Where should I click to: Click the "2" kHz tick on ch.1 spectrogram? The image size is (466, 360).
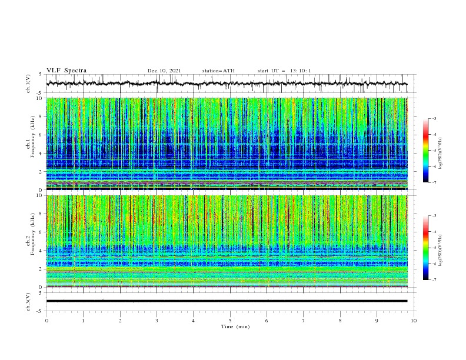(41, 172)
